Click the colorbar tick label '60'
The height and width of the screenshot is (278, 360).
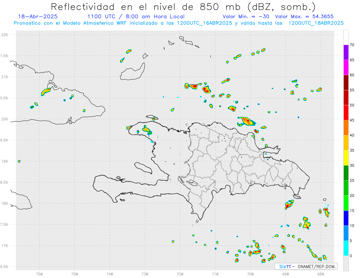pyautogui.click(x=352, y=75)
